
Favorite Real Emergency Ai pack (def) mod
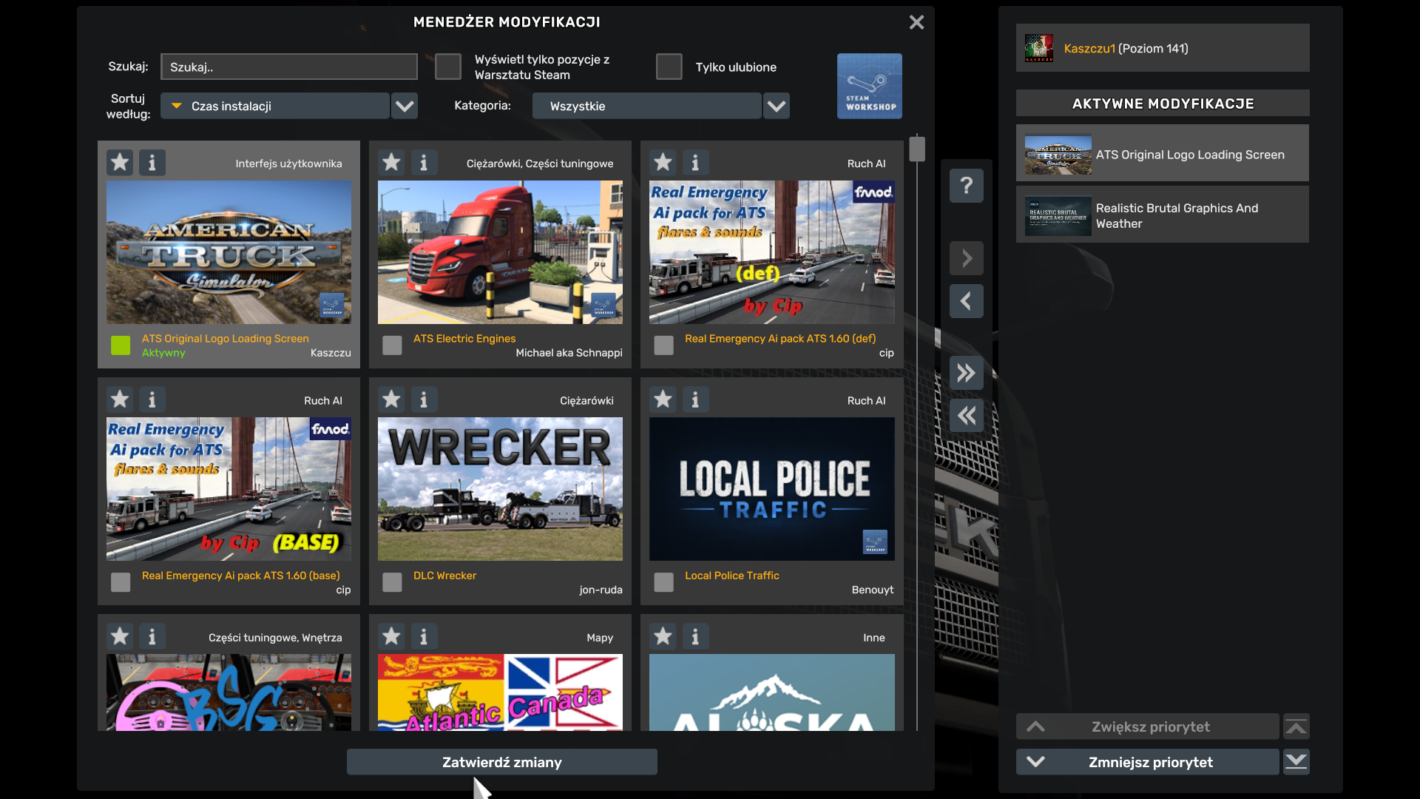tap(663, 162)
